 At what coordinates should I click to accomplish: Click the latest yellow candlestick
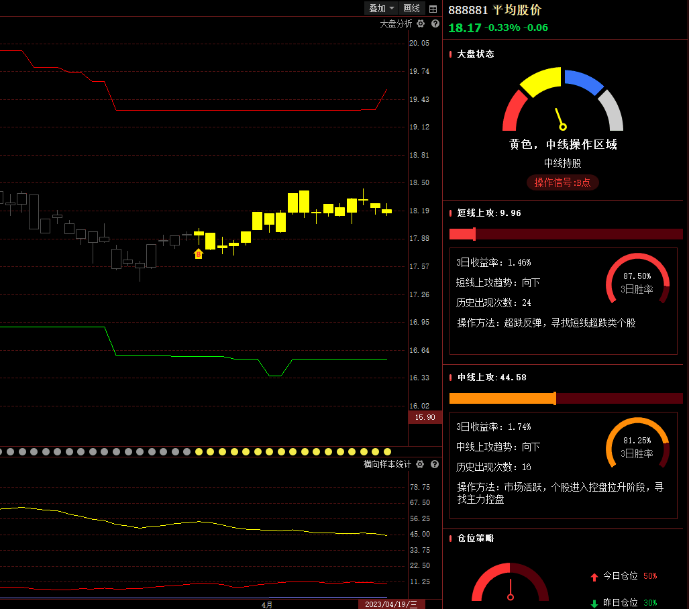pos(386,211)
